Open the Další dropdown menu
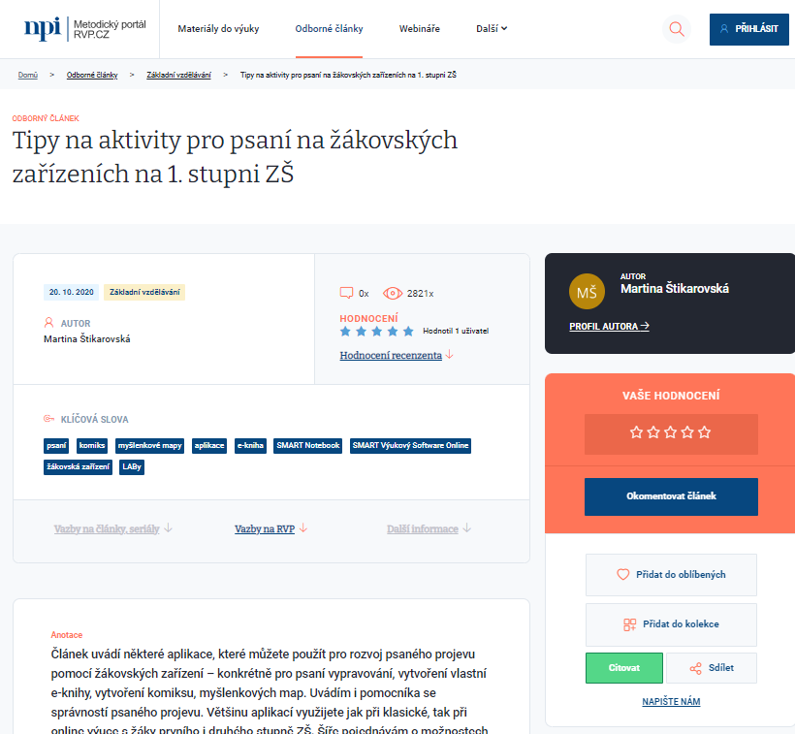The height and width of the screenshot is (734, 795). pos(492,29)
